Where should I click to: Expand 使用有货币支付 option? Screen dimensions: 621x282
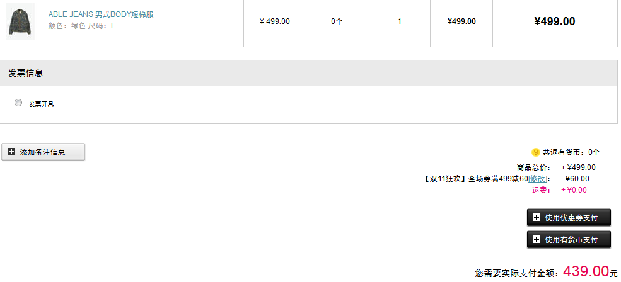[569, 240]
